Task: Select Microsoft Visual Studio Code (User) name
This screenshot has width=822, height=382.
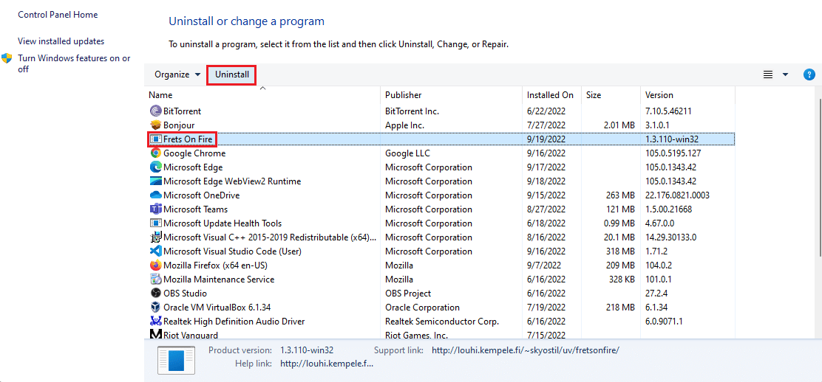Action: click(x=231, y=251)
